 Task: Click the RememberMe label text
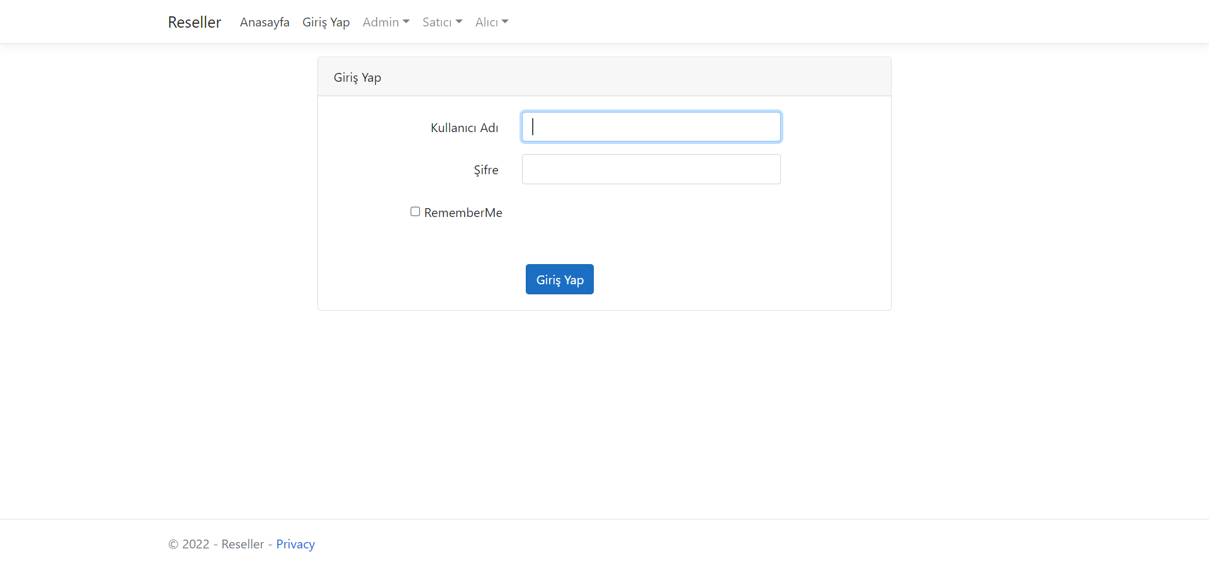click(463, 213)
